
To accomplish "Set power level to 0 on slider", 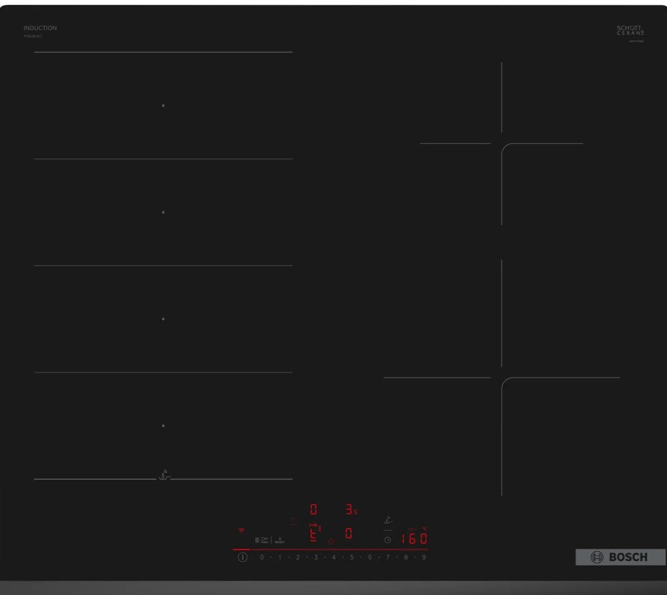I will click(261, 557).
